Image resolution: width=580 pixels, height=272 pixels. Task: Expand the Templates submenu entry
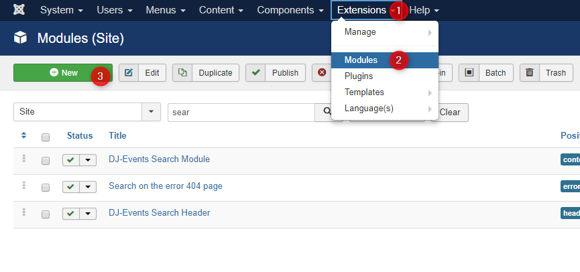click(x=385, y=92)
